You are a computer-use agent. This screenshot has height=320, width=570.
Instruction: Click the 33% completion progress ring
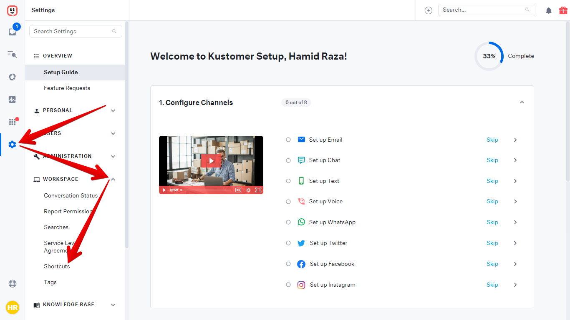[489, 56]
